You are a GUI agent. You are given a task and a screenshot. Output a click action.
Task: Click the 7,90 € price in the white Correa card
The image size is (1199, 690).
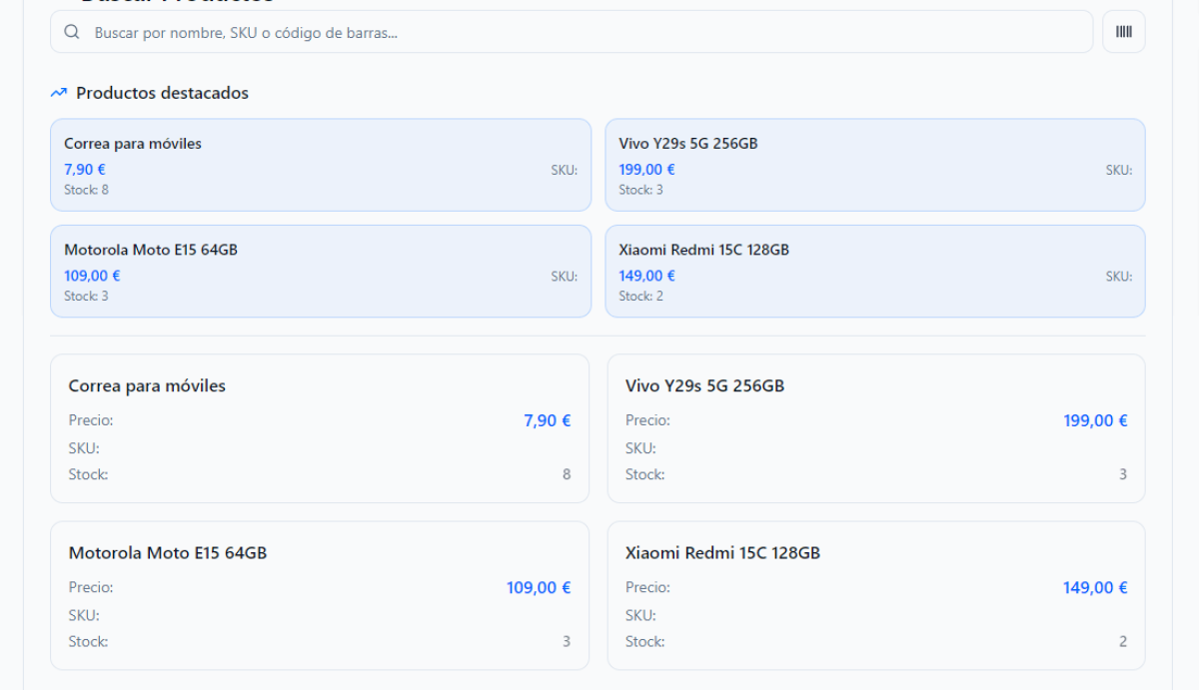pos(547,420)
